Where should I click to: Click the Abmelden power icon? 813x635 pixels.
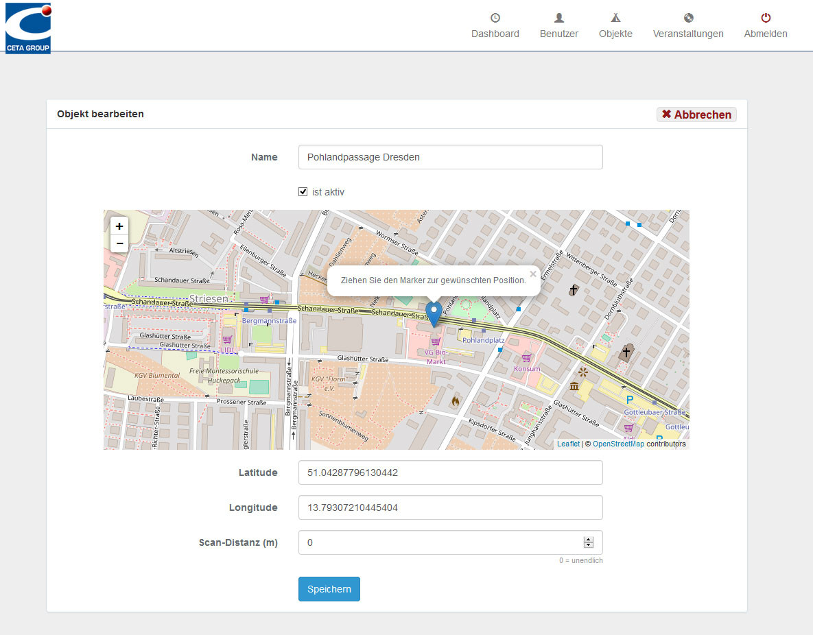point(765,18)
